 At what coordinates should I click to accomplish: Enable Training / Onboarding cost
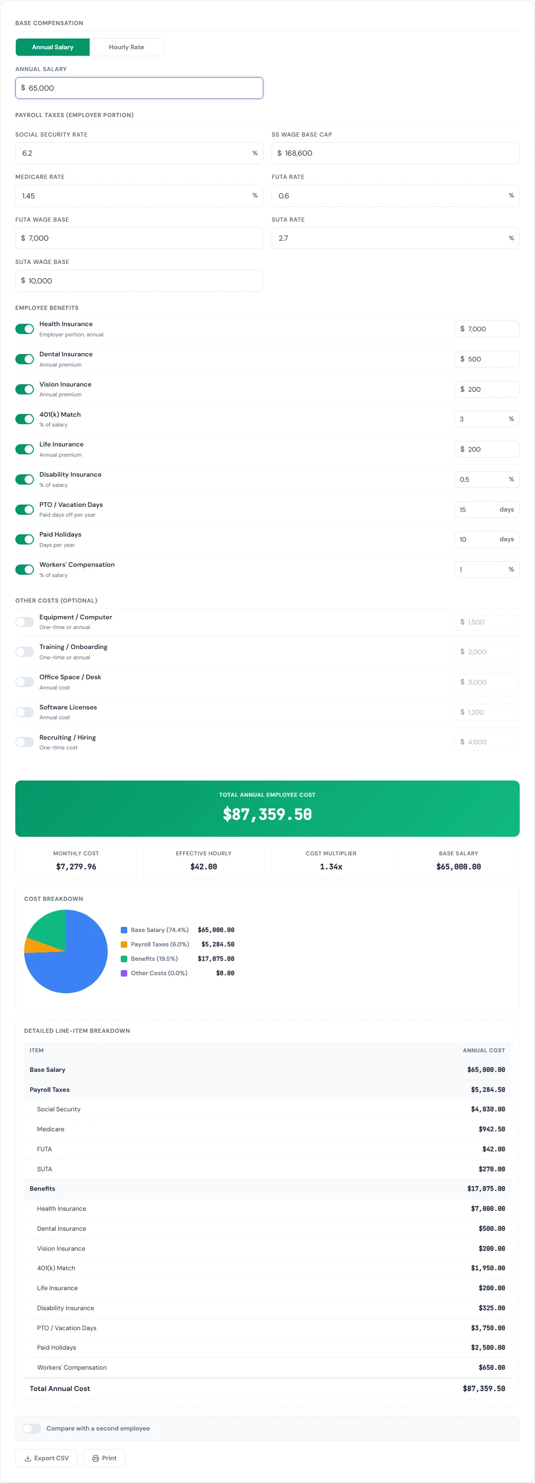(25, 652)
